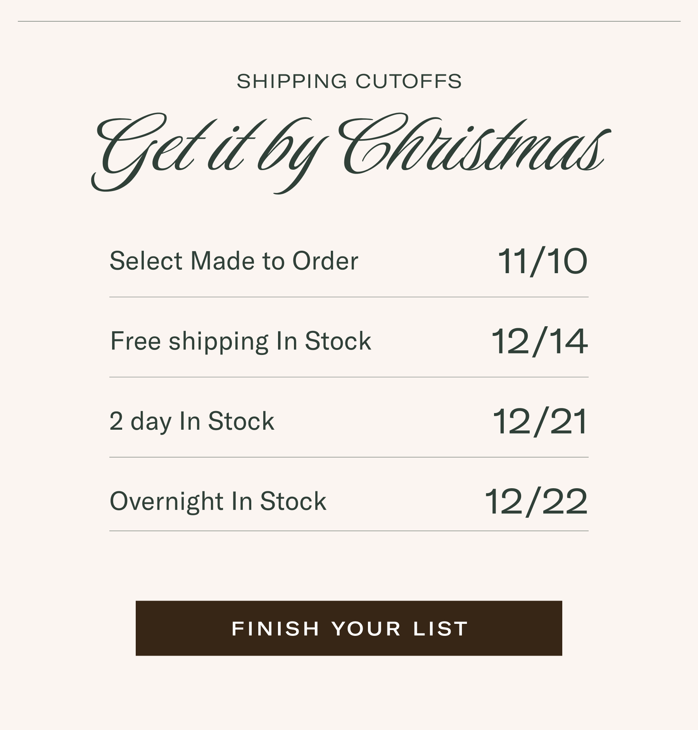Click the divider under the Overnight row
The image size is (698, 730).
349,531
